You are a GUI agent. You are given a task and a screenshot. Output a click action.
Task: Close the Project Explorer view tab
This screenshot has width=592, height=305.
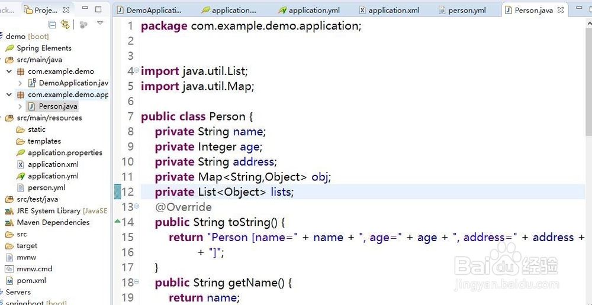click(66, 10)
